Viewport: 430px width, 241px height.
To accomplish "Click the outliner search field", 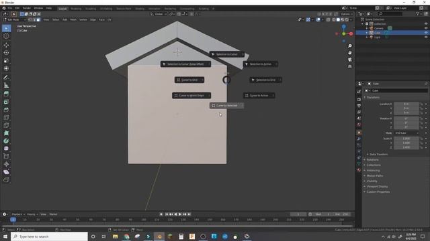I will point(390,13).
